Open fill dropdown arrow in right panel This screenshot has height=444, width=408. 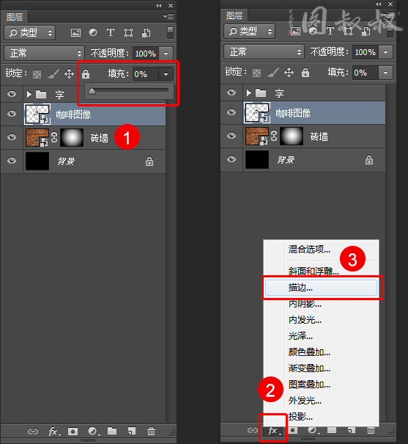click(x=386, y=73)
